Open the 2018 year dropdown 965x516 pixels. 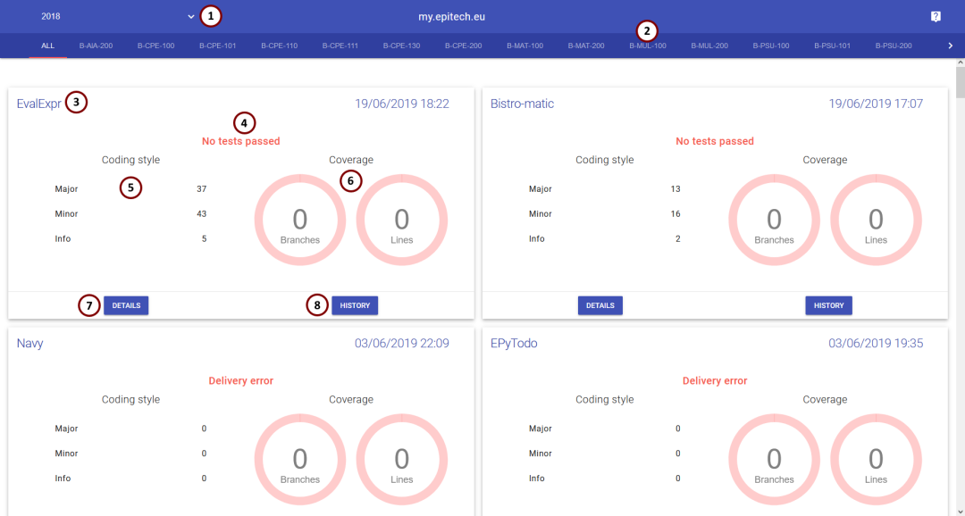pyautogui.click(x=117, y=16)
